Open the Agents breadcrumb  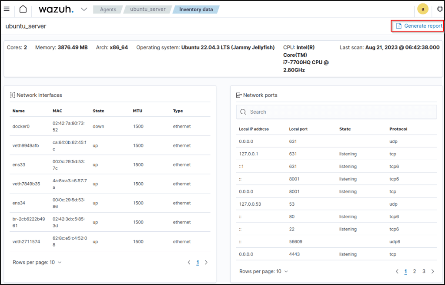(x=108, y=9)
